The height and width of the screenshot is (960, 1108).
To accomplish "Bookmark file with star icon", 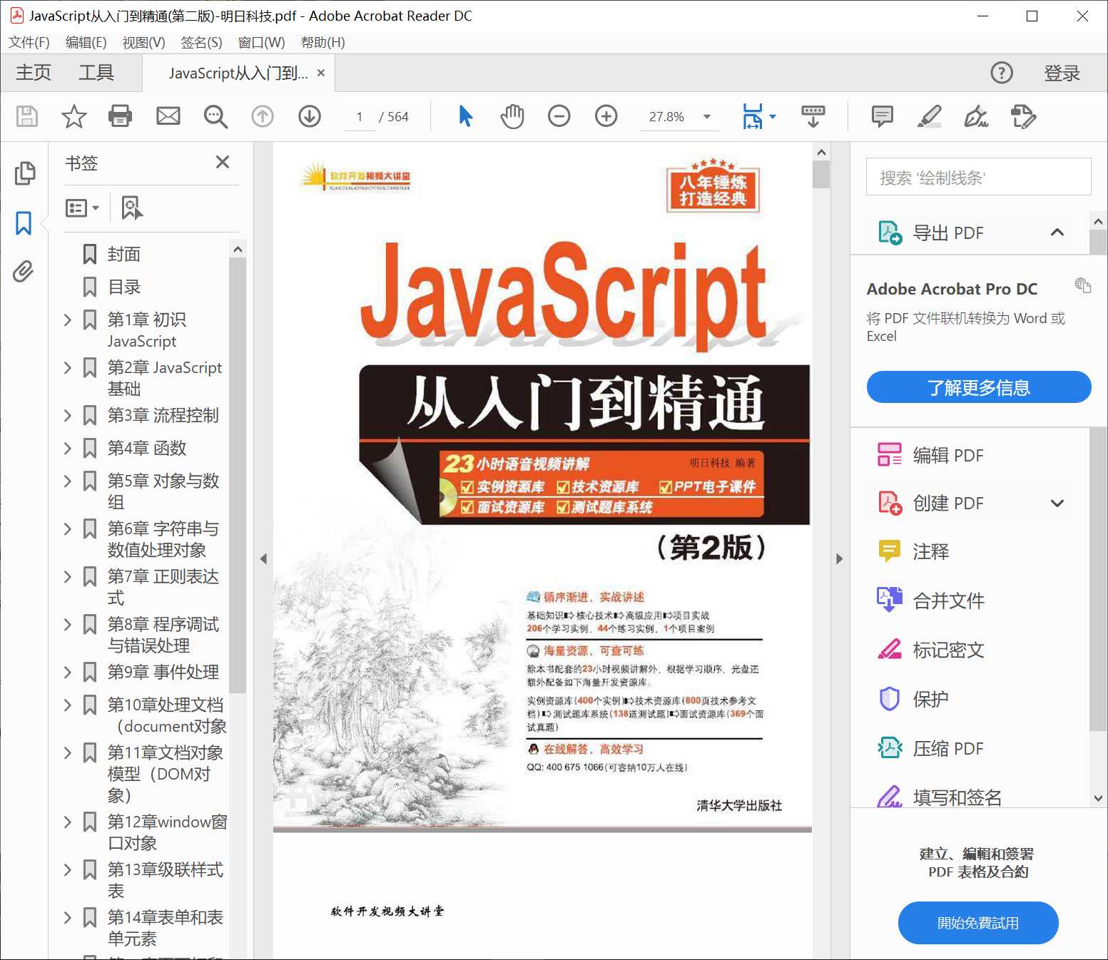I will click(x=74, y=116).
